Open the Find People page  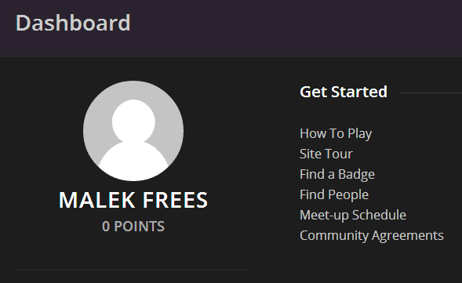(334, 194)
